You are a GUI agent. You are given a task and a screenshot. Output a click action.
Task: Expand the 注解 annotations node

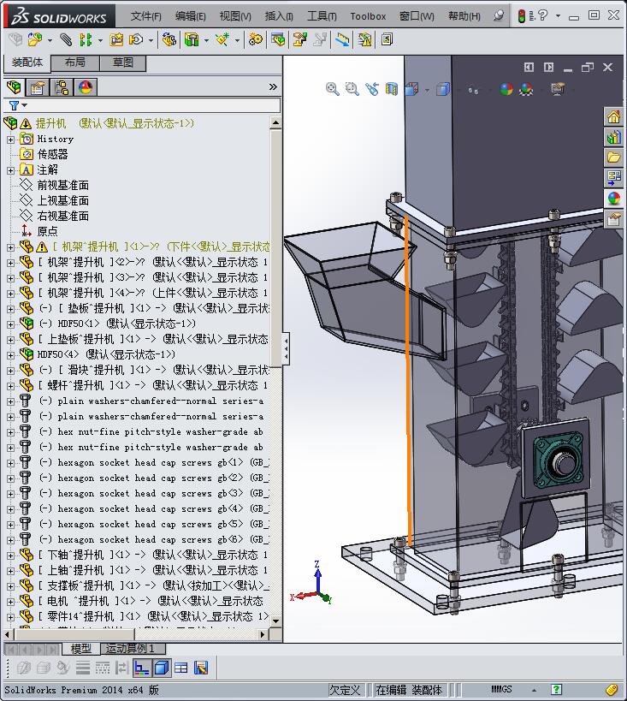11,170
